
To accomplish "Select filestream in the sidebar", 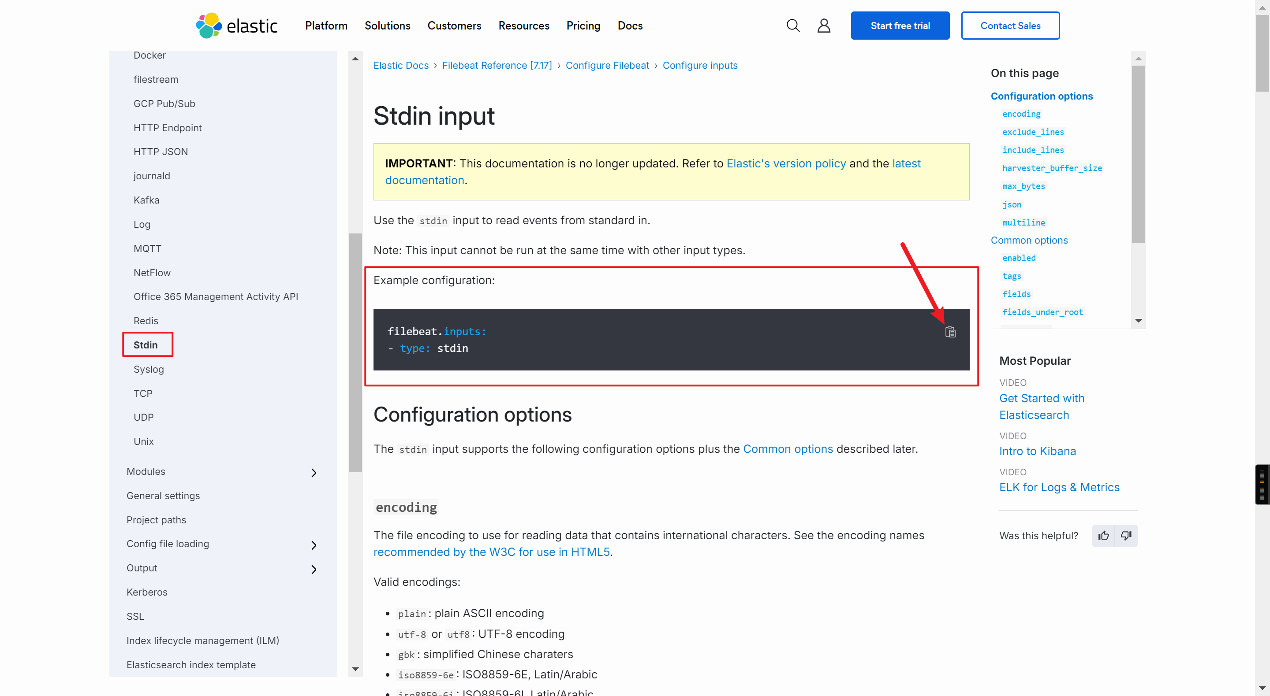I will click(x=156, y=79).
